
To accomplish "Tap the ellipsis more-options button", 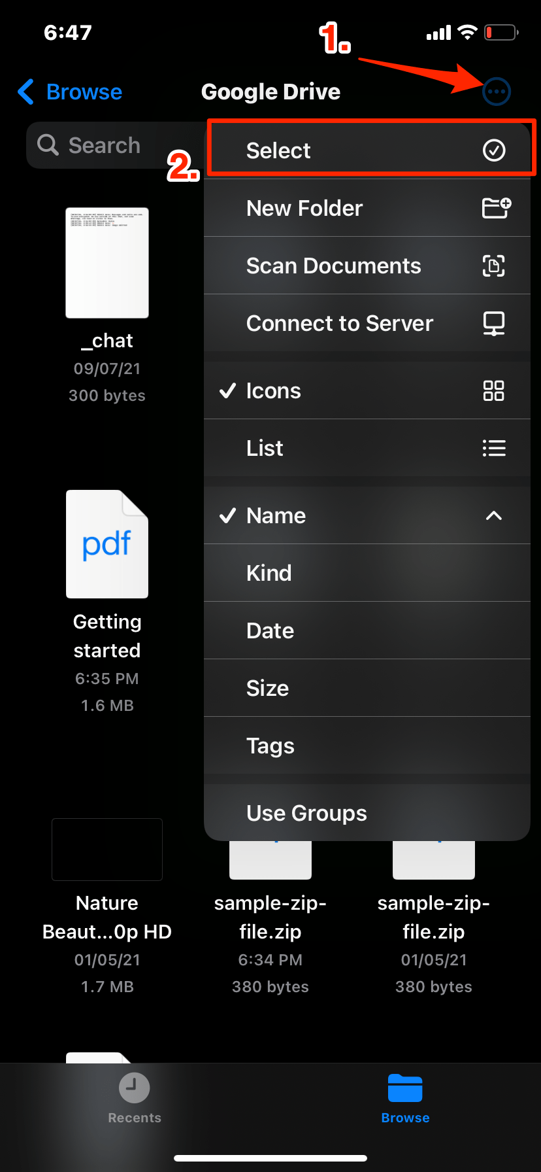I will click(497, 92).
